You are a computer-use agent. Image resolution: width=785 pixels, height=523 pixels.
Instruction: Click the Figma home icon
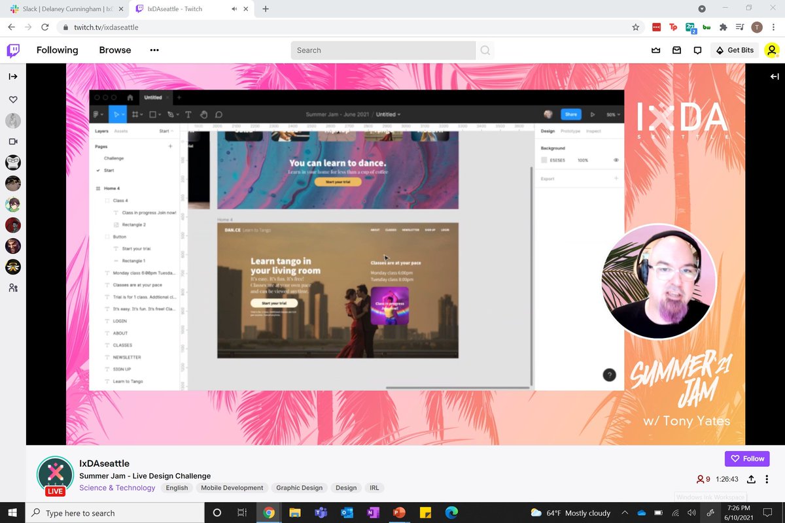tap(130, 97)
